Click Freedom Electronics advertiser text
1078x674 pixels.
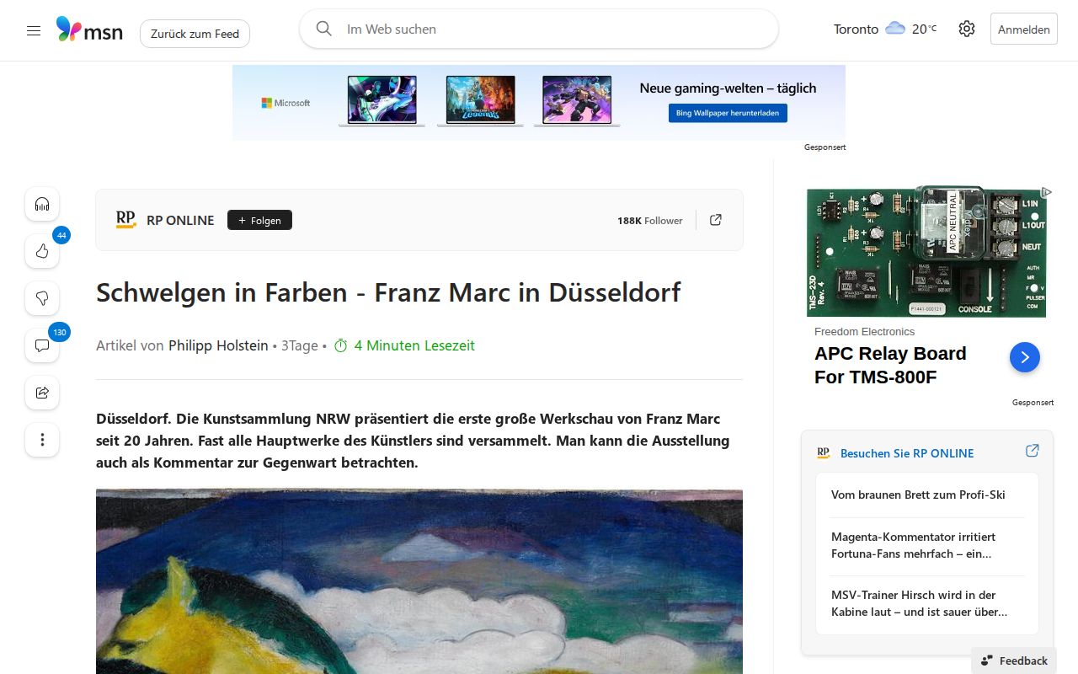864,332
